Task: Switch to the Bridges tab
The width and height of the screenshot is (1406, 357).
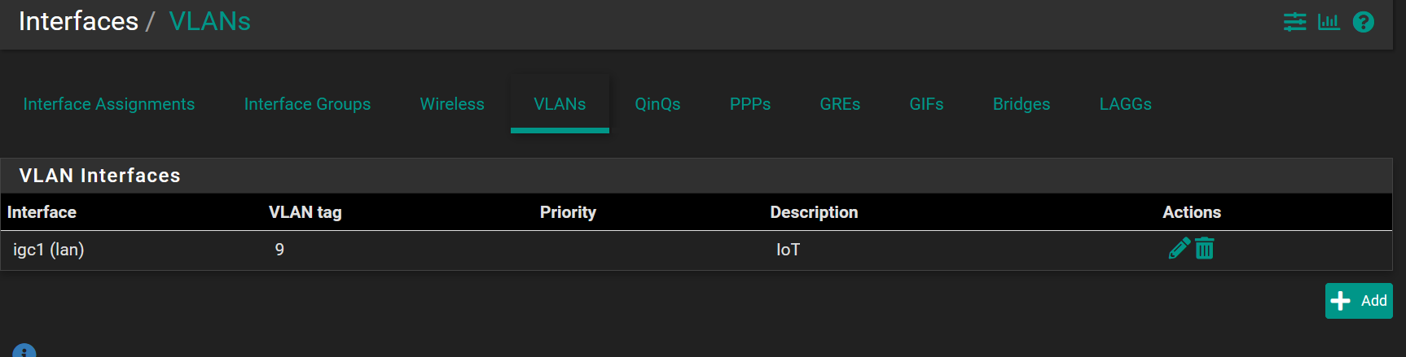Action: pyautogui.click(x=1022, y=104)
